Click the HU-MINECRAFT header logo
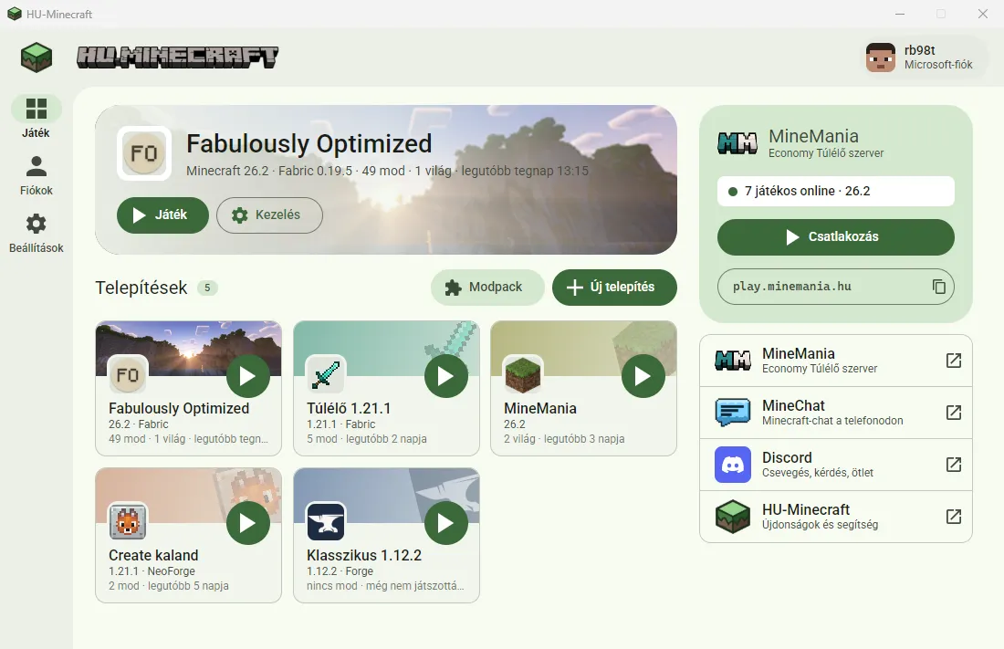The height and width of the screenshot is (649, 1004). click(x=177, y=57)
